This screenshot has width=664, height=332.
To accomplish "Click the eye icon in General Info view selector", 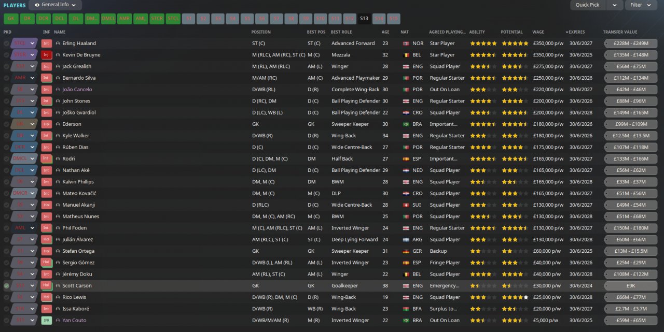I will point(37,5).
